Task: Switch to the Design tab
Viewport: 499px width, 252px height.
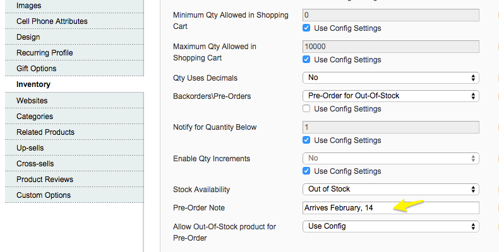Action: (x=75, y=37)
